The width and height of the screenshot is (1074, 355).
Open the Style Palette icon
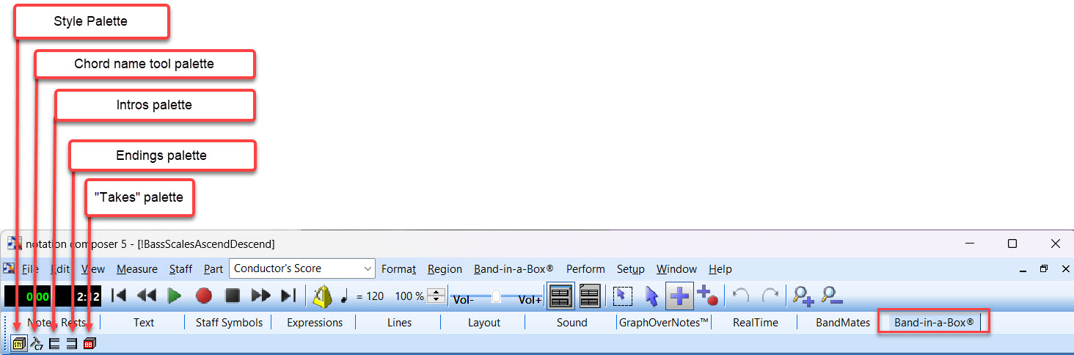tap(18, 344)
